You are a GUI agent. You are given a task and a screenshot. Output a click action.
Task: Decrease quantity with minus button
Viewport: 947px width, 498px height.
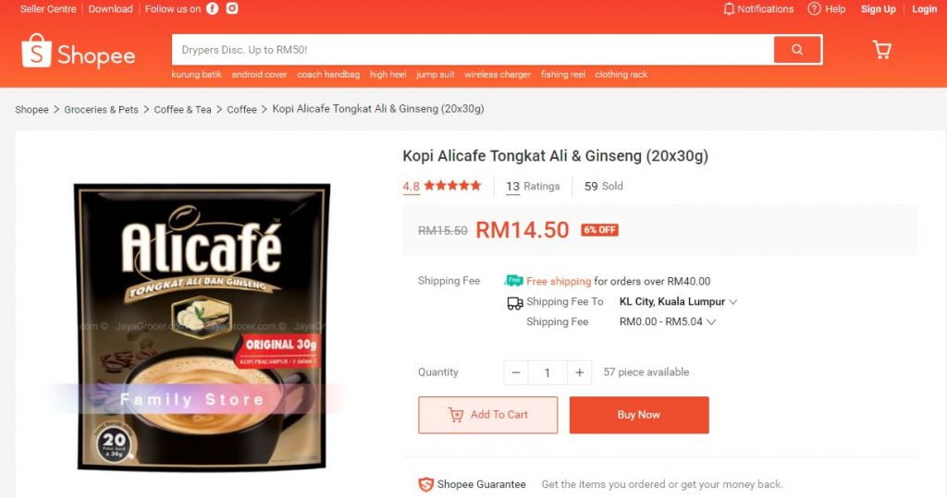pos(516,372)
